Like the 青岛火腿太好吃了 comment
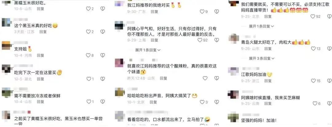This screenshot has height=127, width=332. pos(313,48)
